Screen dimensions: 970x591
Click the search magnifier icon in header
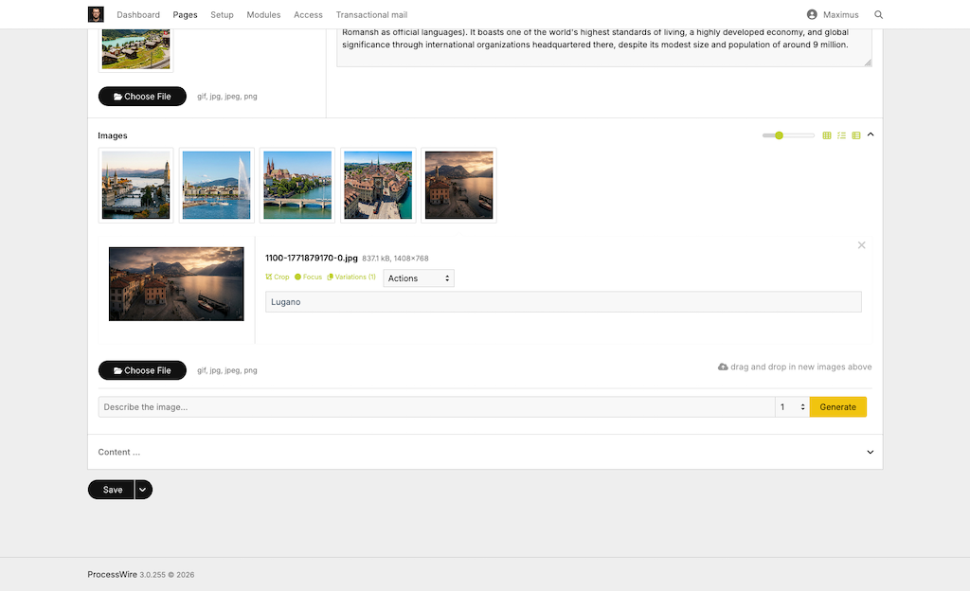point(878,15)
